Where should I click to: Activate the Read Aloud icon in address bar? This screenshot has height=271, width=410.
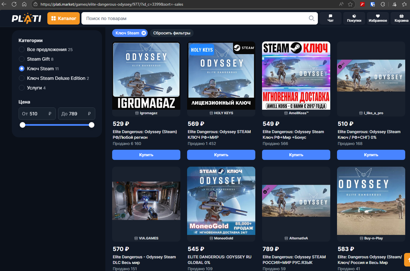(341, 4)
